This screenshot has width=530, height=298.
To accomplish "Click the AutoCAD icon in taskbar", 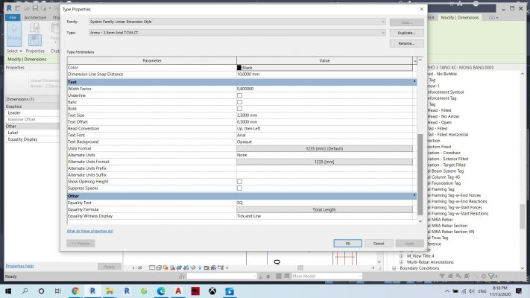I will click(178, 291).
